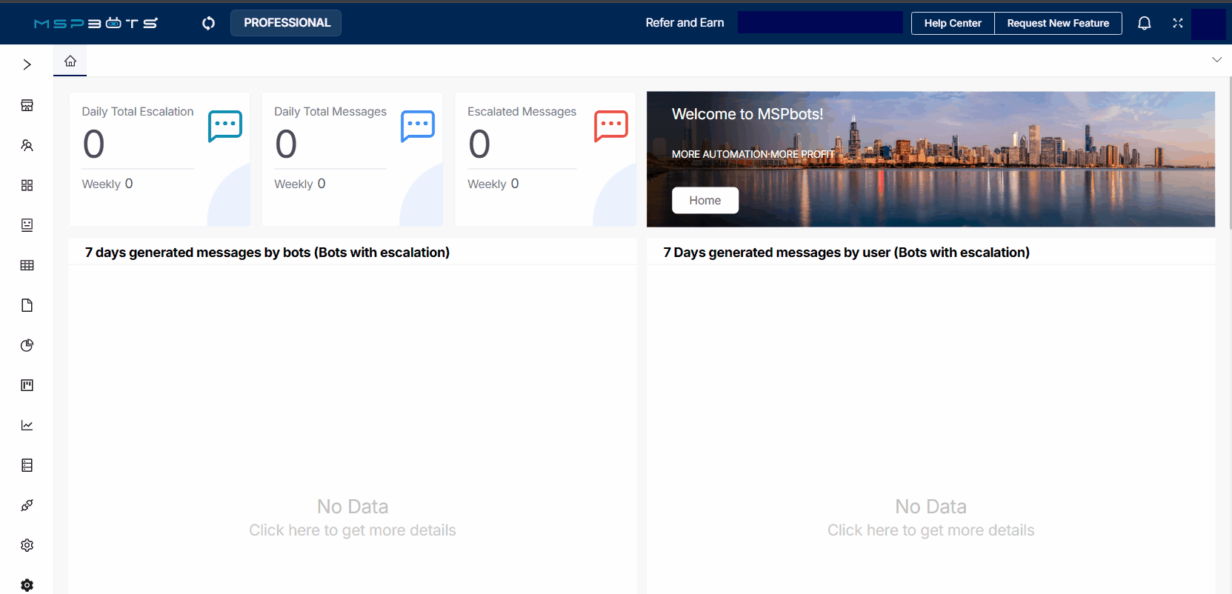Select the Home tab icon
This screenshot has height=594, width=1232.
70,61
